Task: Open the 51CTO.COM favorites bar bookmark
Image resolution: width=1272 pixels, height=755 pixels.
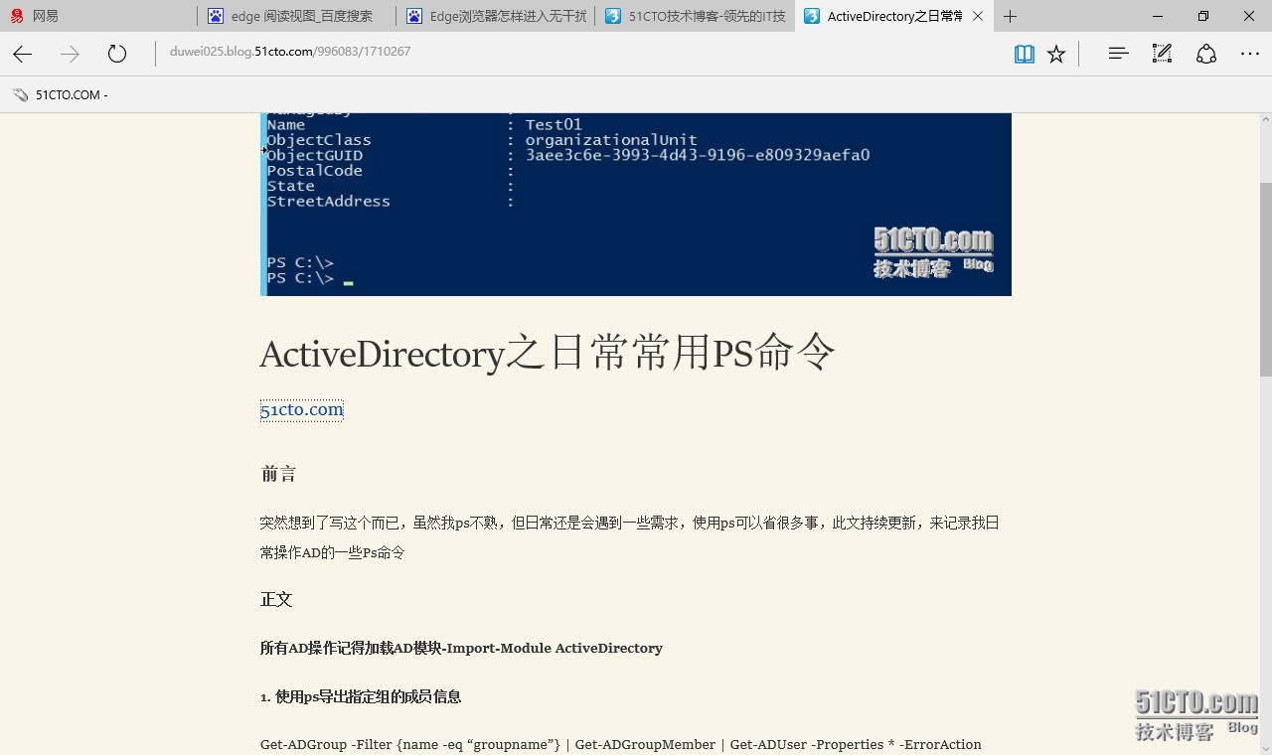Action: pyautogui.click(x=61, y=94)
